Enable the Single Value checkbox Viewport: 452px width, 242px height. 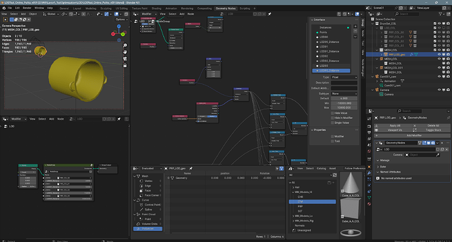coord(332,122)
